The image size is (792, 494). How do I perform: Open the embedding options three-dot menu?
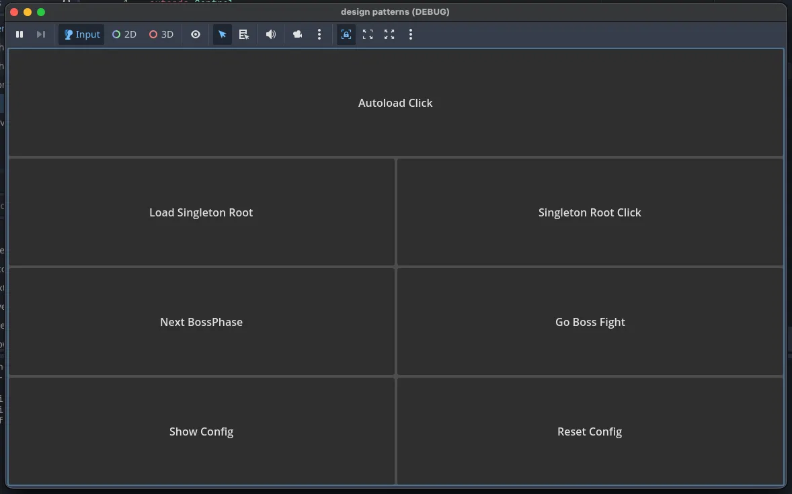(411, 34)
